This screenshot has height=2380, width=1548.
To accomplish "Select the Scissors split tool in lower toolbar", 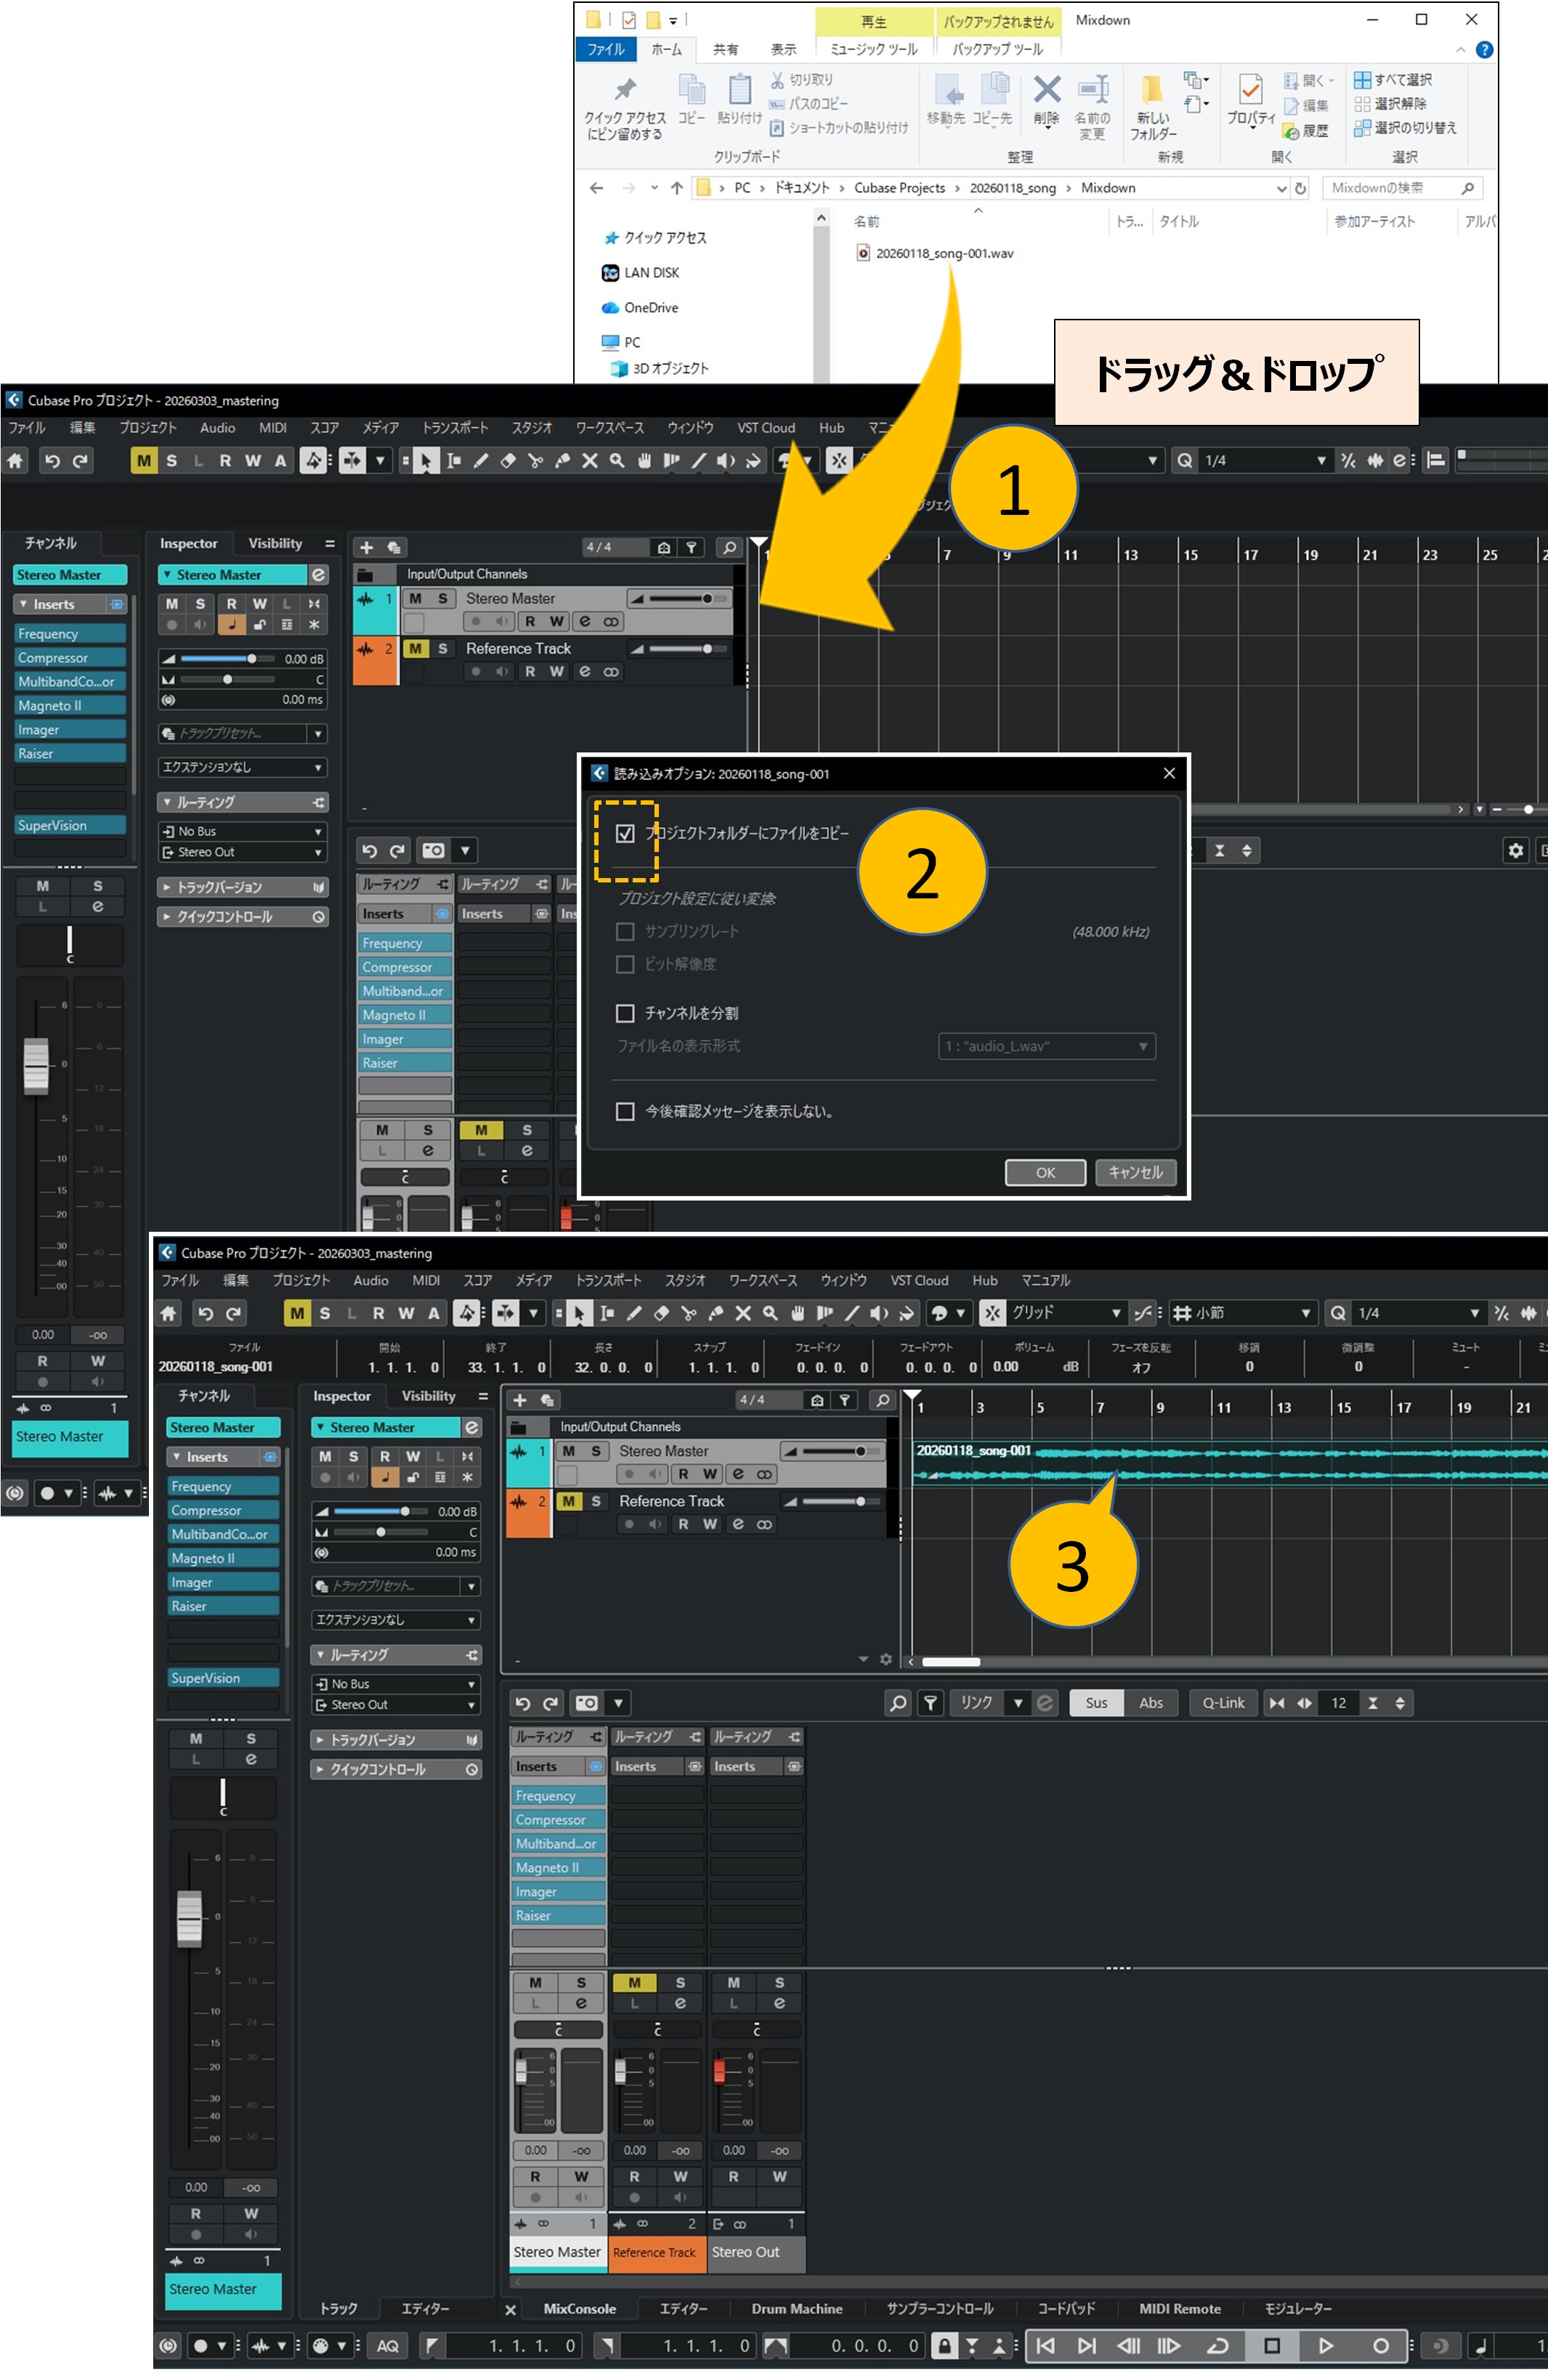I will coord(688,1313).
